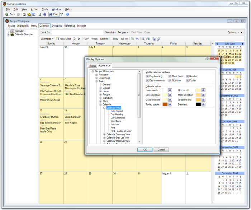Select Print Header & Footer tree item
The width and height of the screenshot is (251, 210).
coord(121,131)
